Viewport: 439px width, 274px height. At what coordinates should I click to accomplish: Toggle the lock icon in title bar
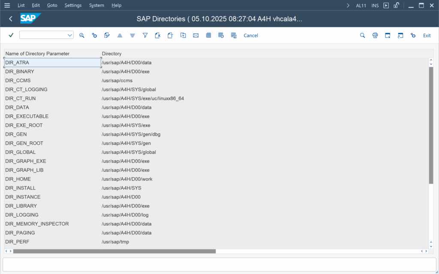click(x=397, y=6)
